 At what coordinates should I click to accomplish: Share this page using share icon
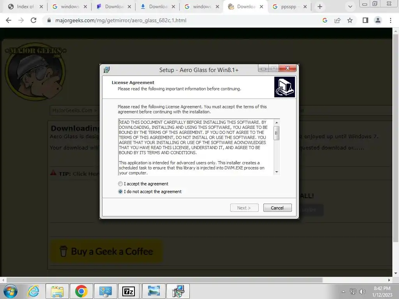(x=337, y=20)
